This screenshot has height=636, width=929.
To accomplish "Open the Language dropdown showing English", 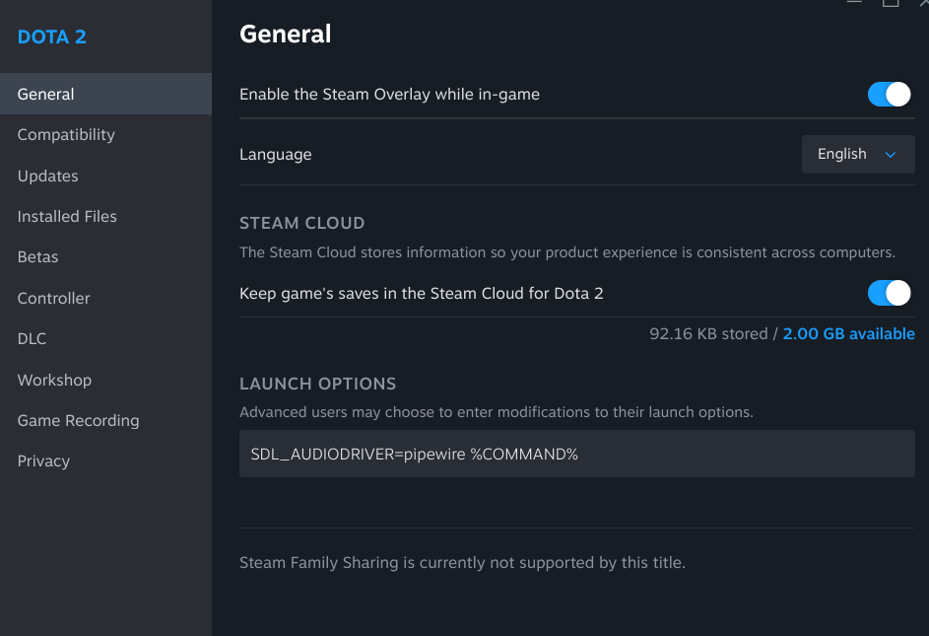I will (858, 154).
